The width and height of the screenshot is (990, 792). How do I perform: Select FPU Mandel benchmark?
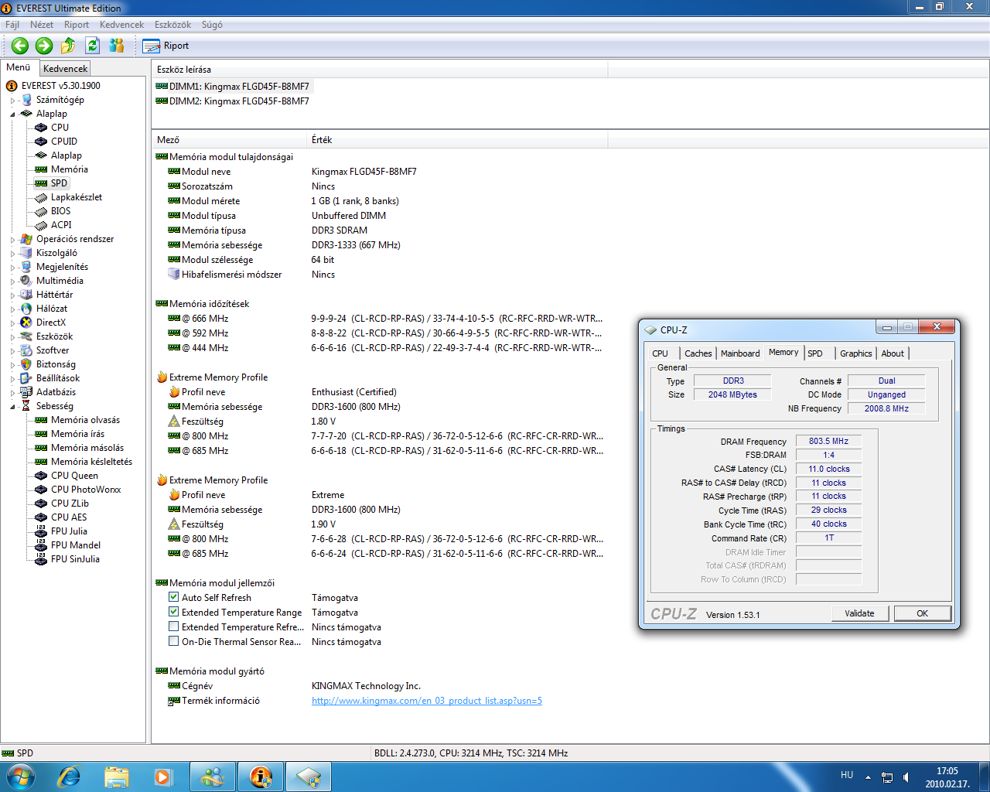tap(76, 545)
